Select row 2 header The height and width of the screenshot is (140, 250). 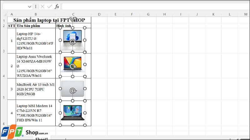pos(4,26)
